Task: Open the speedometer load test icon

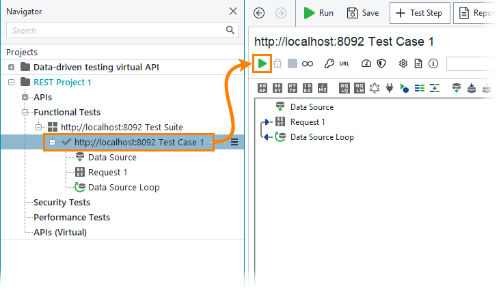Action: tap(366, 63)
